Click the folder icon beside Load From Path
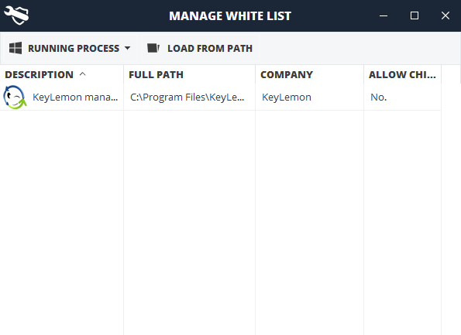 [153, 48]
